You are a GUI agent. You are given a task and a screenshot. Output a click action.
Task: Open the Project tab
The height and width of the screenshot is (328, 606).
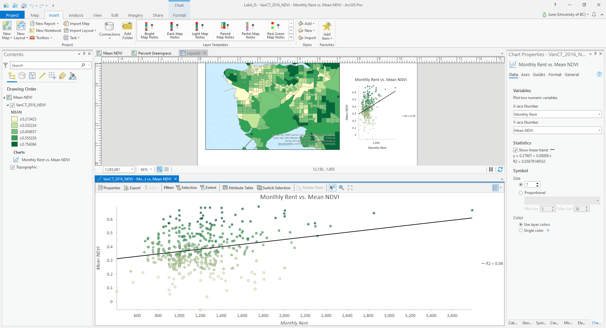12,15
